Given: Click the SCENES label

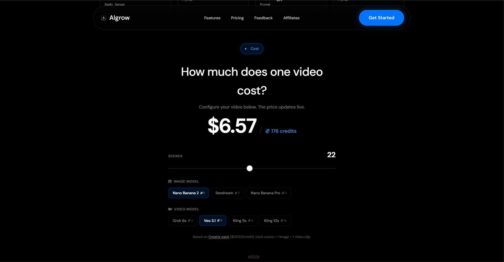Looking at the screenshot, I should click(x=175, y=156).
